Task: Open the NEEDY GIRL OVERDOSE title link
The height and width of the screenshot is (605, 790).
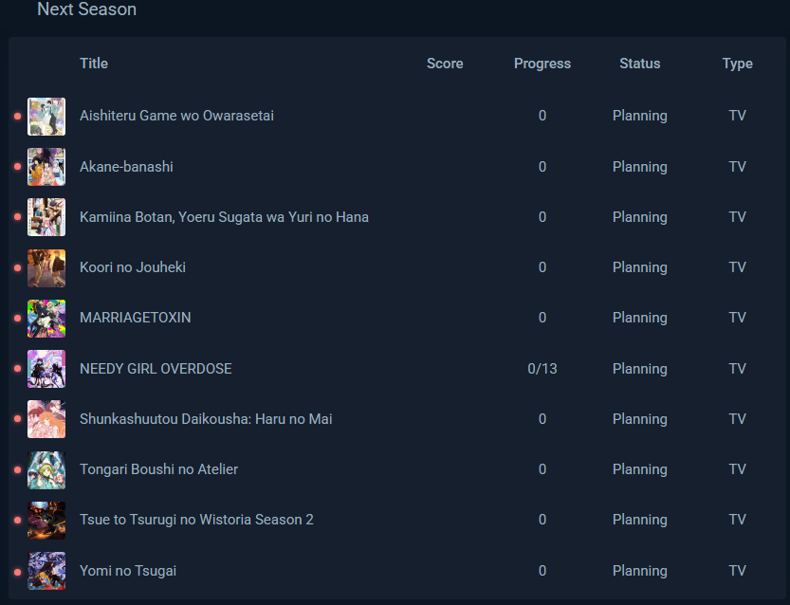Action: [x=156, y=369]
